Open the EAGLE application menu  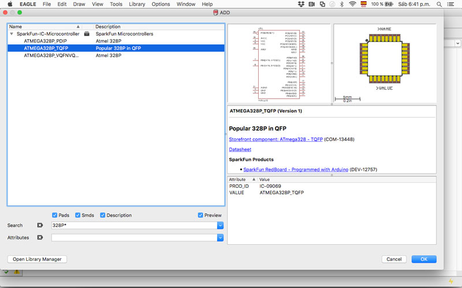coord(28,4)
